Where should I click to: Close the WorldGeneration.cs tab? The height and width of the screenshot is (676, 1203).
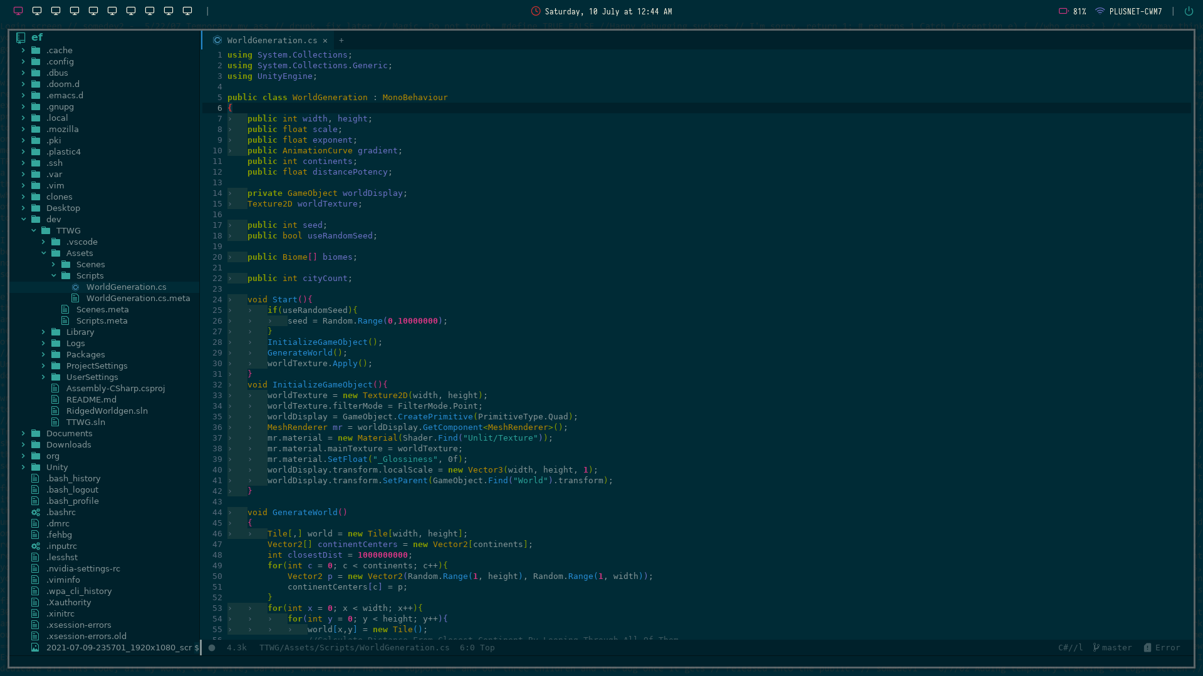(325, 41)
